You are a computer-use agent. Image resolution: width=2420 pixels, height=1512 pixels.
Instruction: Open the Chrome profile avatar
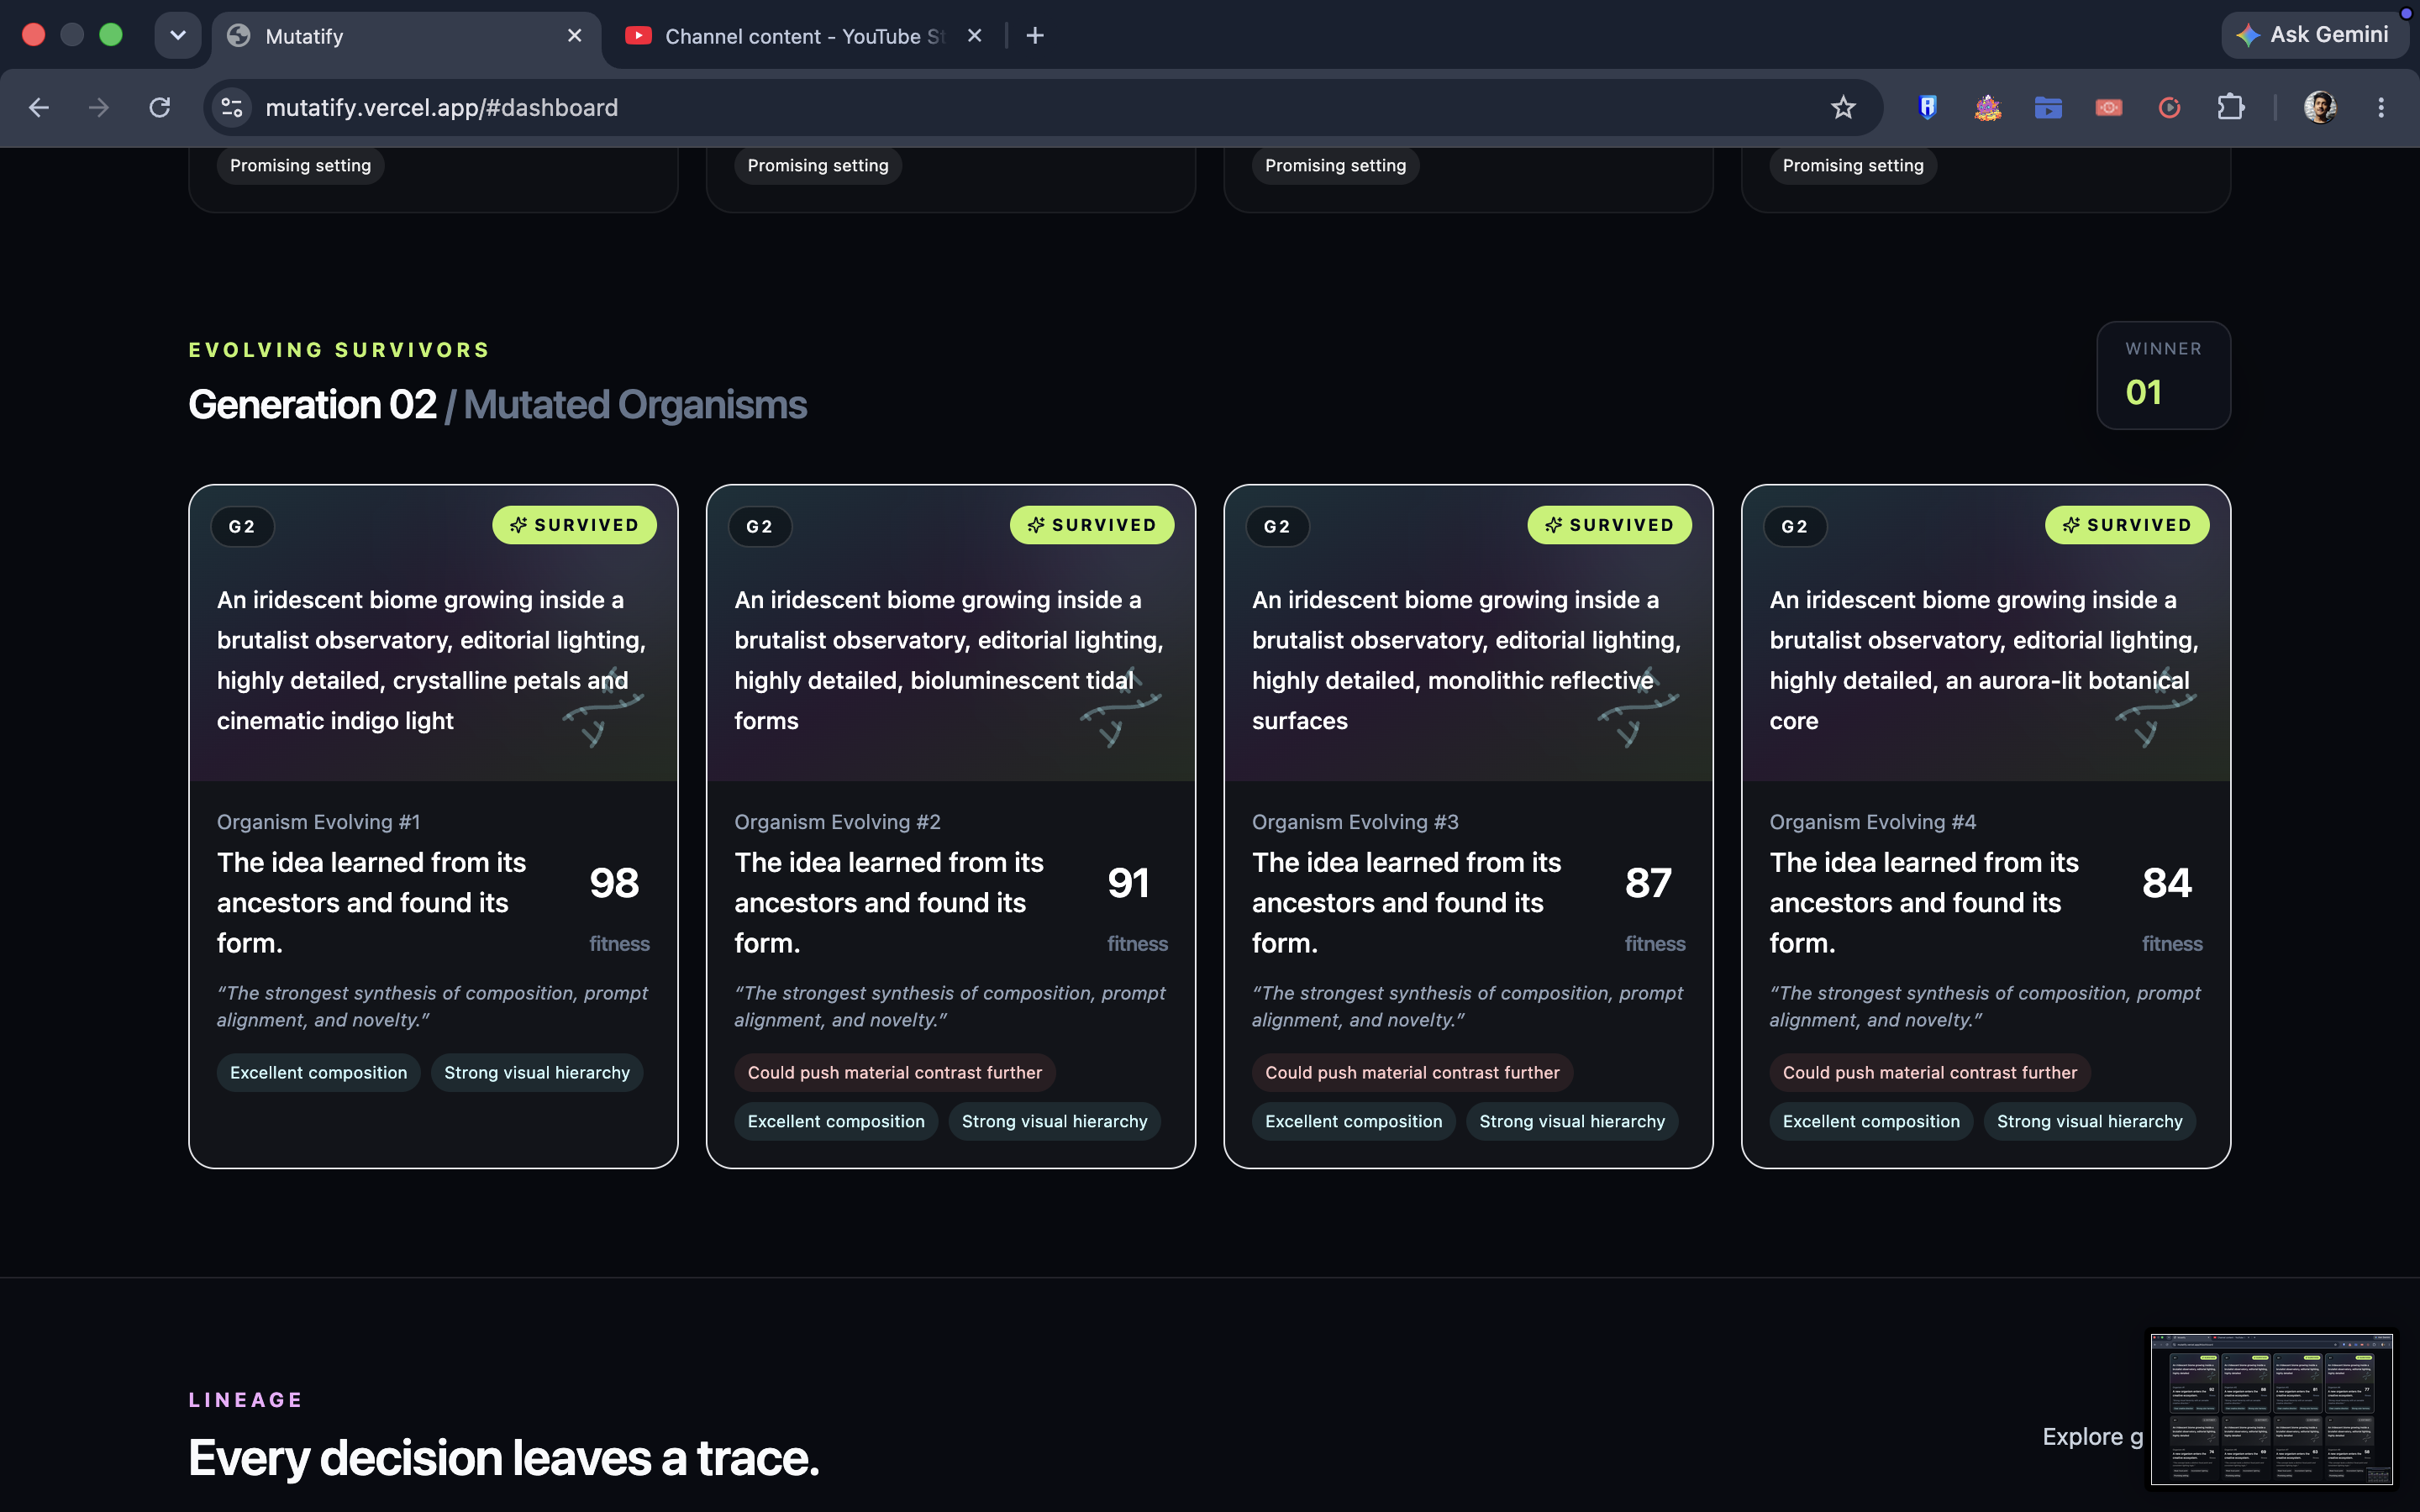click(x=2320, y=108)
